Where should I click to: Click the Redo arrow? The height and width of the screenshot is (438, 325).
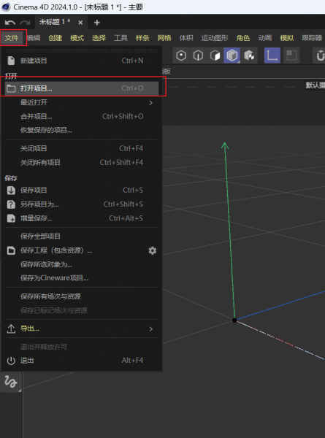coord(25,23)
